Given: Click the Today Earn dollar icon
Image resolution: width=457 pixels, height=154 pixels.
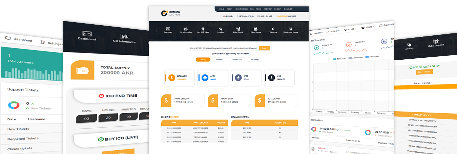Looking at the screenshot, I should point(212,100).
